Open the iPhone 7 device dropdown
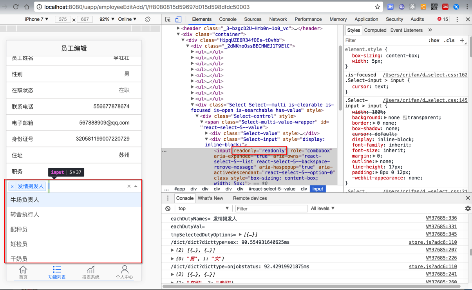Image resolution: width=472 pixels, height=290 pixels. point(36,19)
